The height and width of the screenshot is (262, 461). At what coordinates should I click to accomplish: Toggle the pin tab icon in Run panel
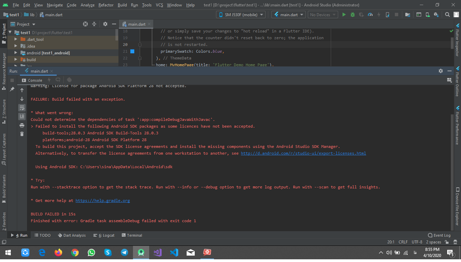(12, 89)
